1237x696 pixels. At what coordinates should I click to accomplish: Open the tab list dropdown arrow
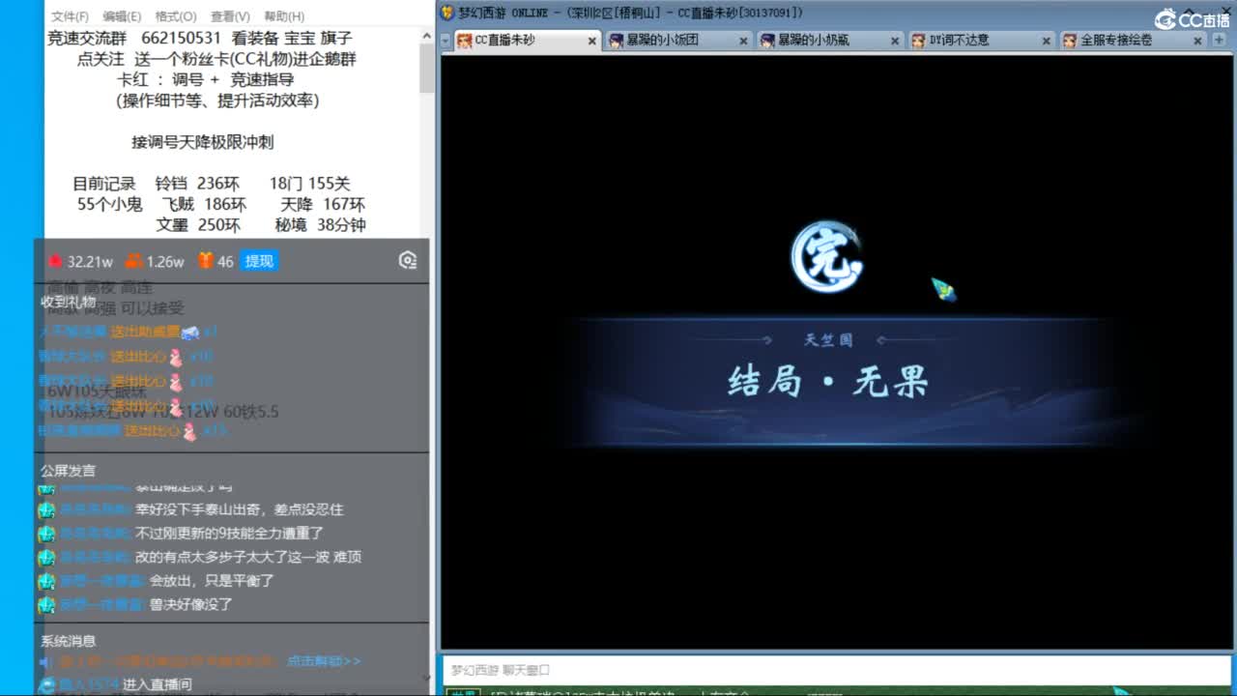[x=446, y=41]
